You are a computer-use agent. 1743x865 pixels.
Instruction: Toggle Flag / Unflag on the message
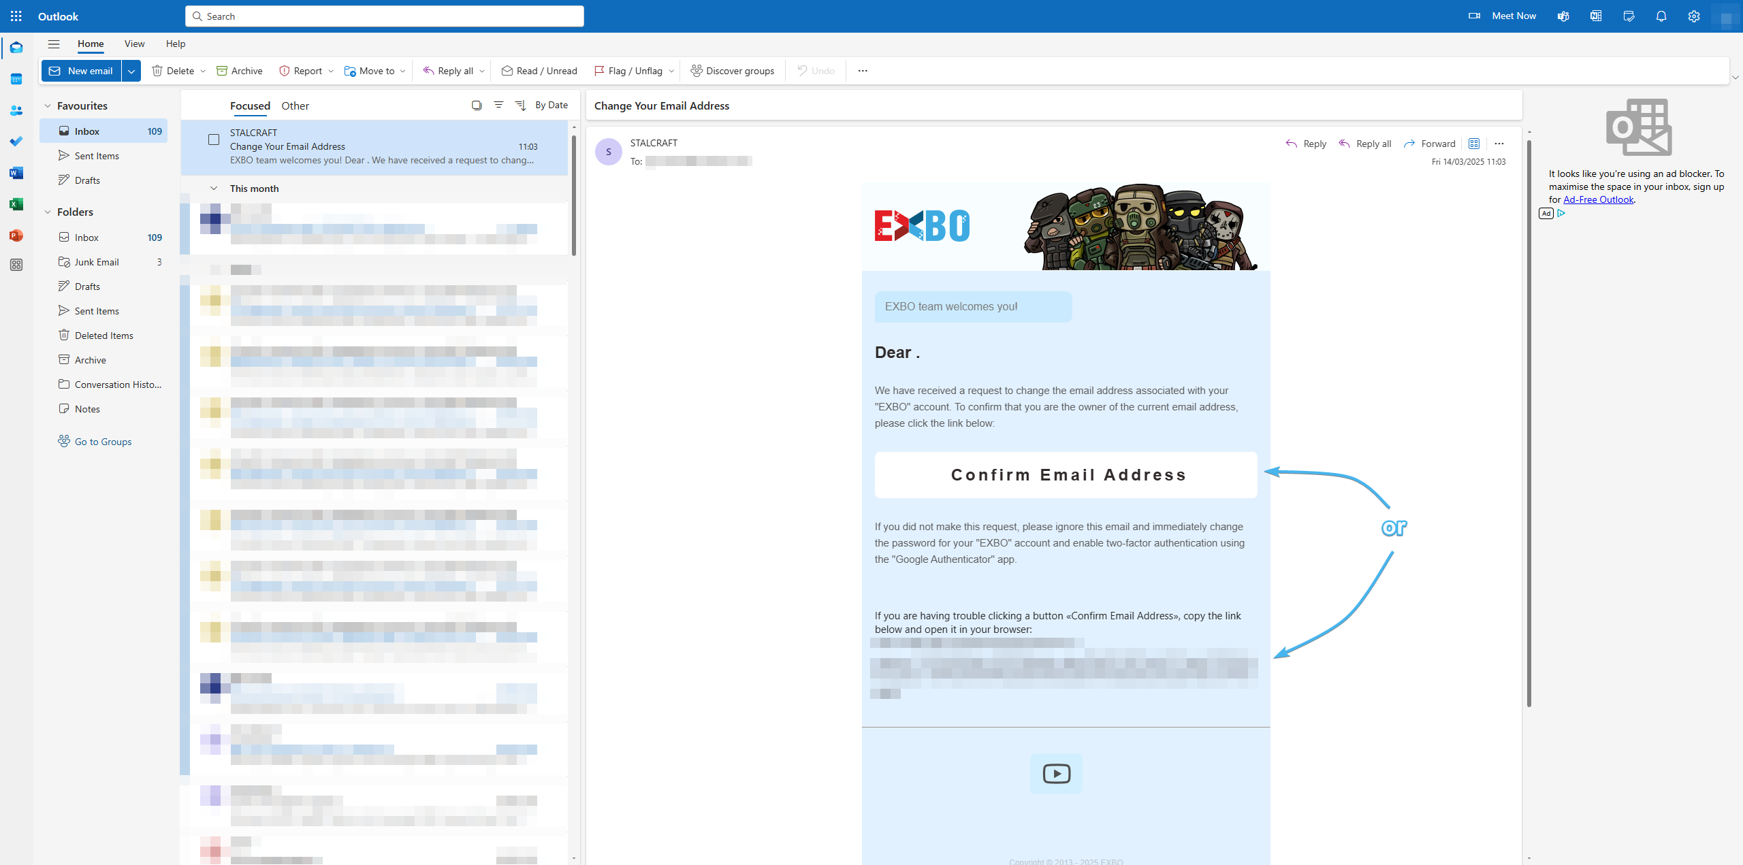628,71
